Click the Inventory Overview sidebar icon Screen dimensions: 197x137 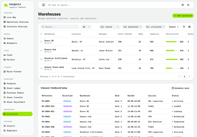(x=5, y=27)
